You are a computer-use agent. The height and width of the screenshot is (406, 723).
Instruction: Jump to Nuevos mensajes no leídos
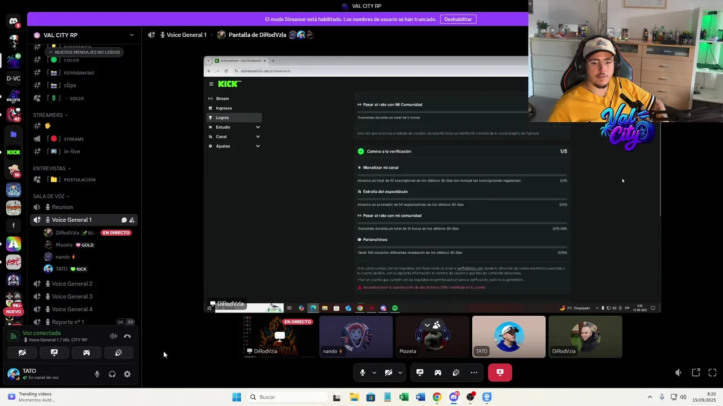(x=84, y=52)
